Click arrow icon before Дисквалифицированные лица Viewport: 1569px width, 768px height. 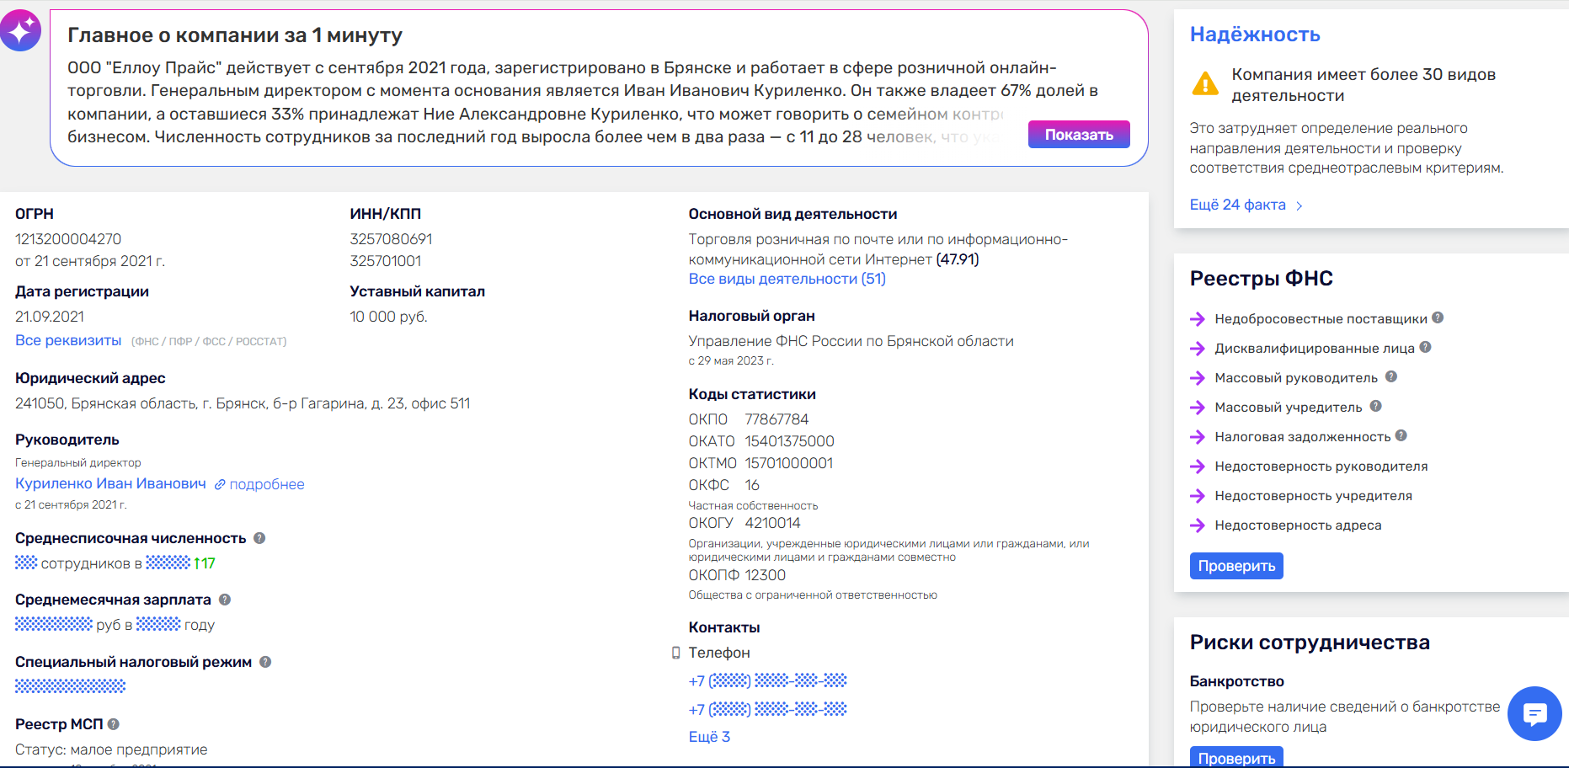1198,349
